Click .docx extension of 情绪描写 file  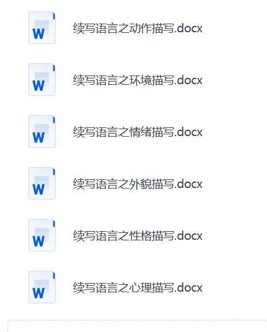188,132
